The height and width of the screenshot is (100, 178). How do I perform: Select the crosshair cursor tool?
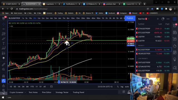point(4,24)
